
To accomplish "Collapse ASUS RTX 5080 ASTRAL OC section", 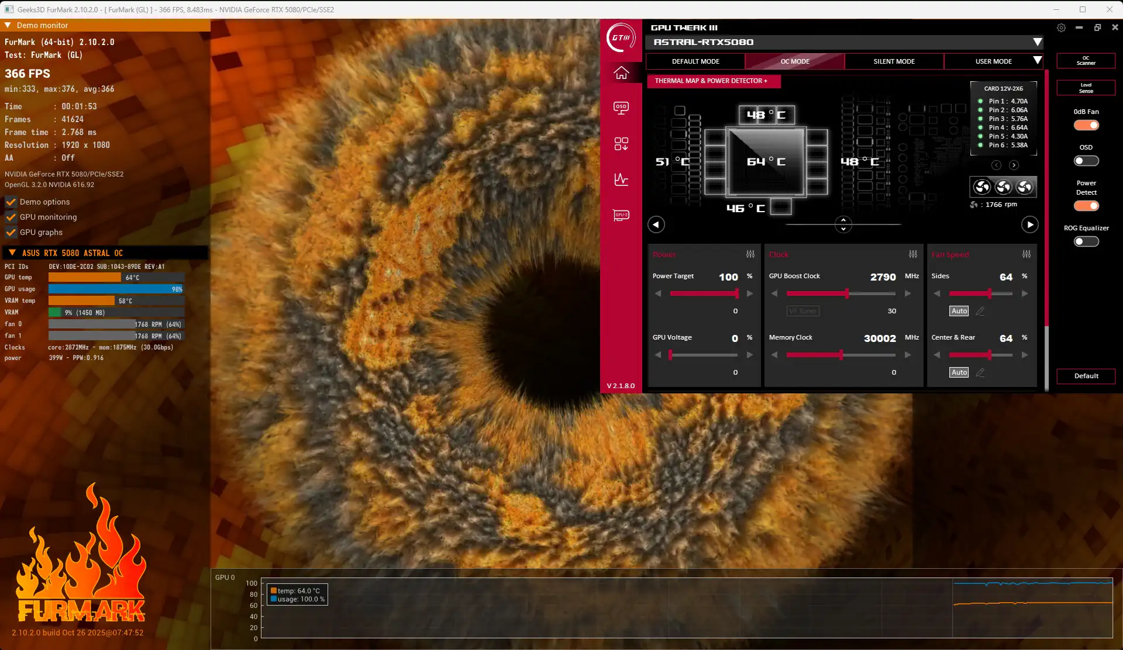I will tap(12, 253).
